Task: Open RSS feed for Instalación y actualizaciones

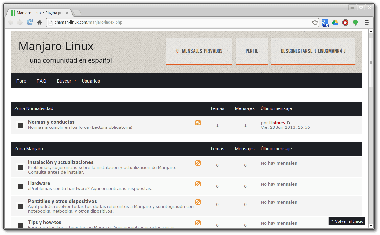Action: point(198,163)
